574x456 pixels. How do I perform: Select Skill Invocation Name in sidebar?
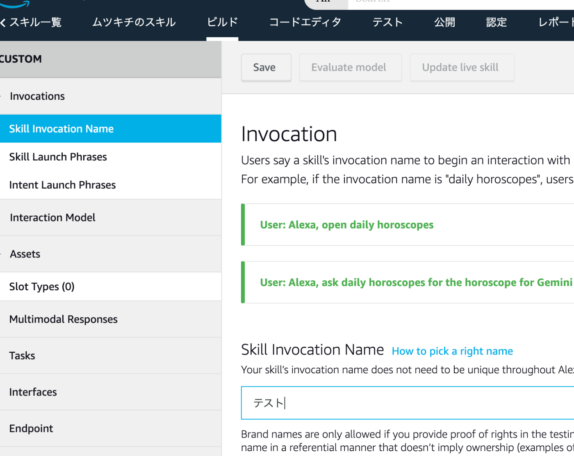pyautogui.click(x=111, y=129)
